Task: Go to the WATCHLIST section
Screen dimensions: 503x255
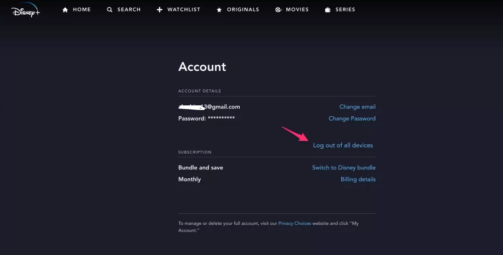Action: click(178, 10)
